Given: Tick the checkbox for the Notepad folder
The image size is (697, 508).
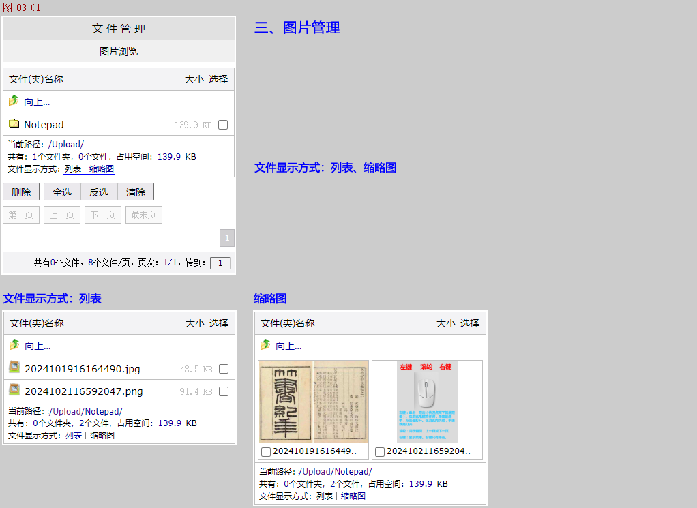Looking at the screenshot, I should click(223, 125).
